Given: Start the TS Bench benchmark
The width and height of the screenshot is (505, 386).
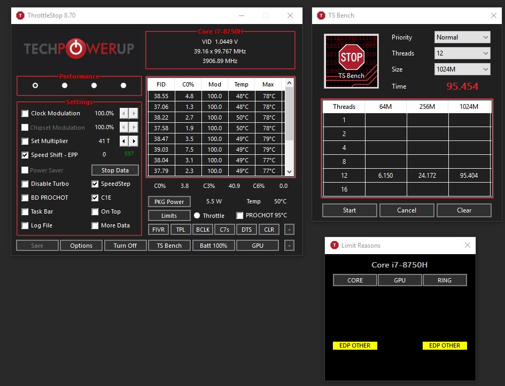Looking at the screenshot, I should click(349, 210).
